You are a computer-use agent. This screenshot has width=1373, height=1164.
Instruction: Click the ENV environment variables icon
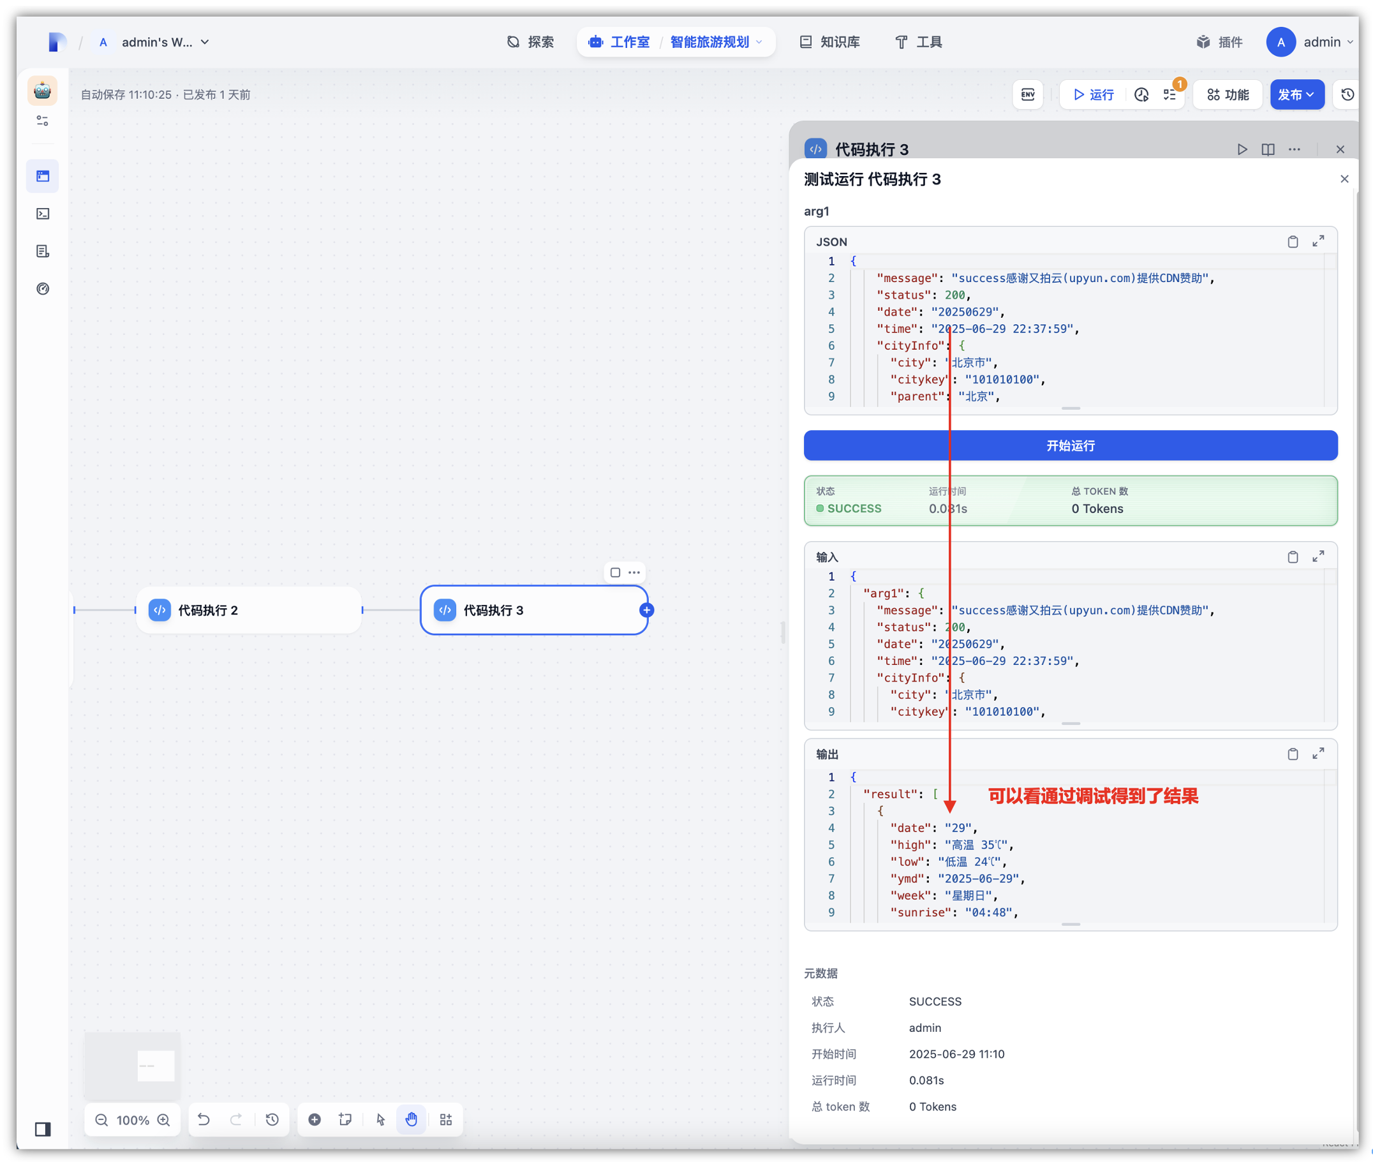(x=1027, y=94)
